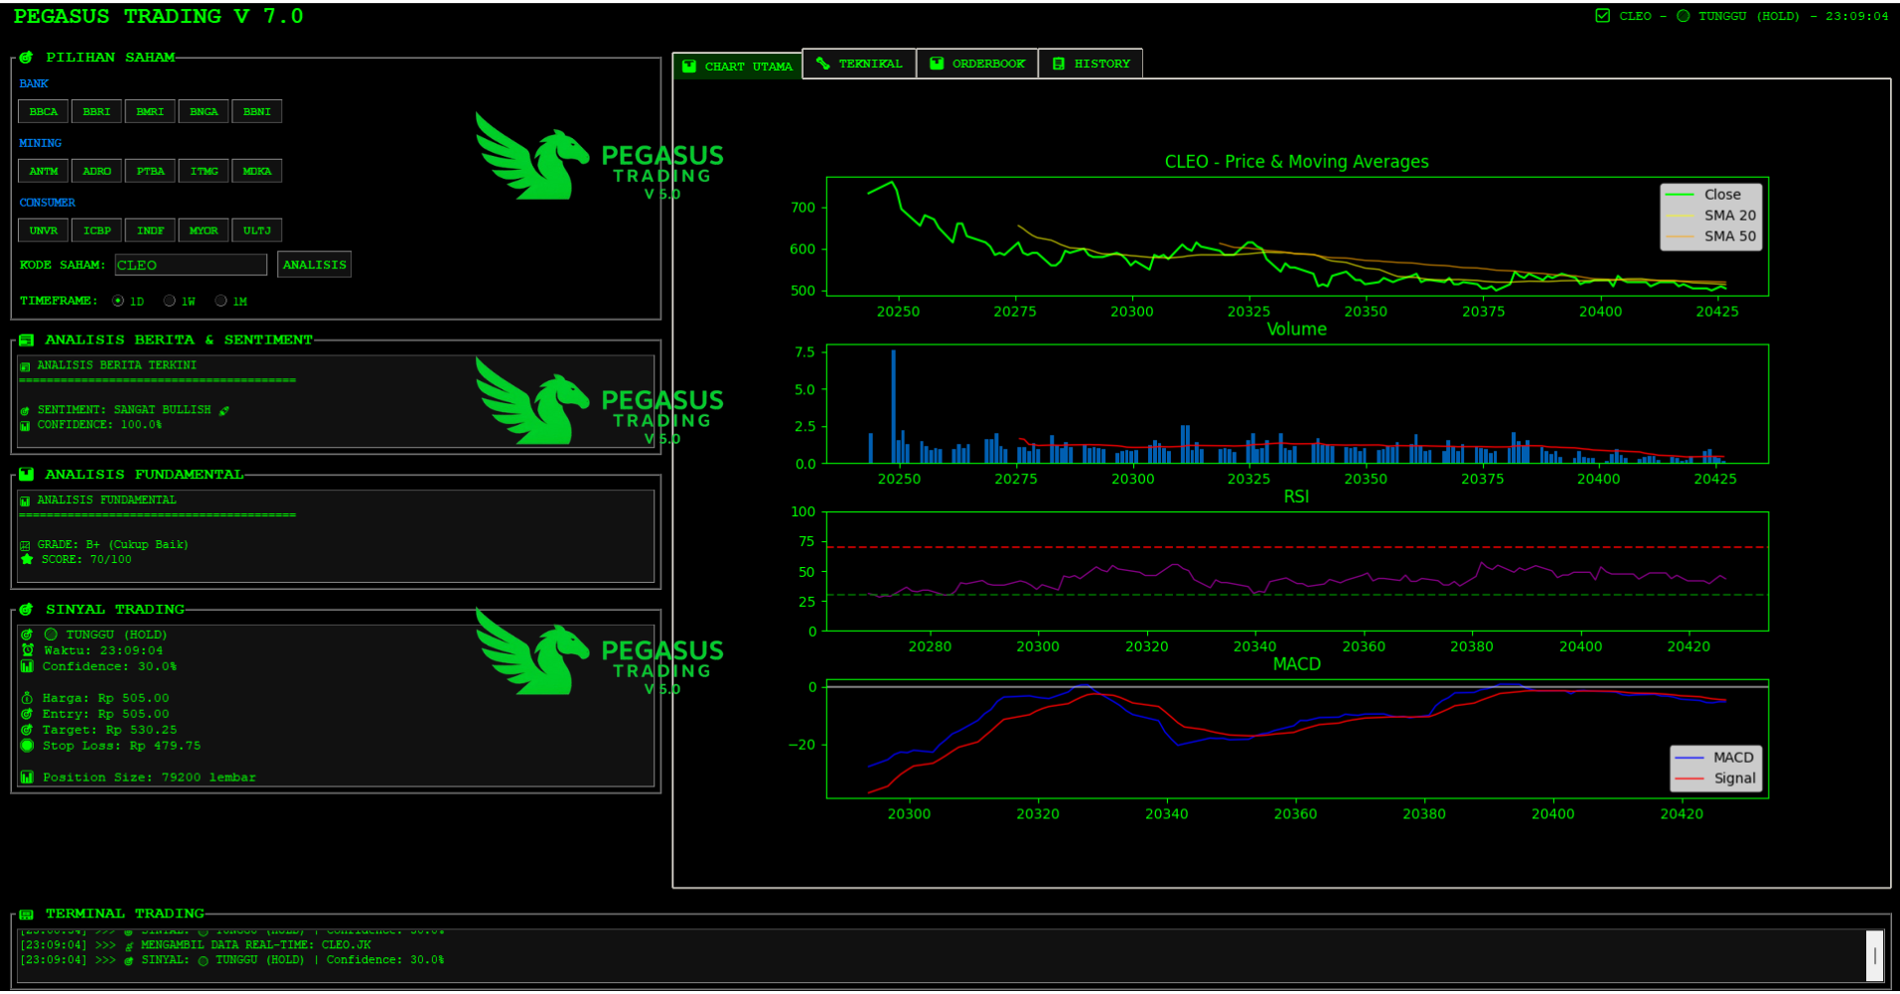Select the 1M timeframe radio button
1900x994 pixels.
[221, 301]
